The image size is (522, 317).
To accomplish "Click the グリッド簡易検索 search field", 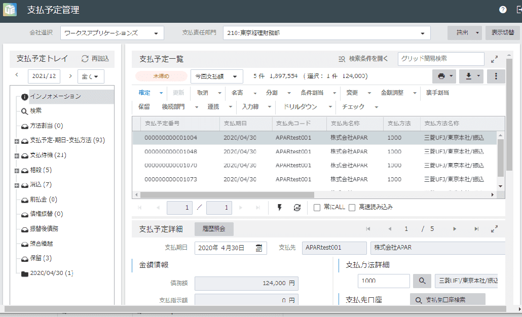I will (x=440, y=59).
